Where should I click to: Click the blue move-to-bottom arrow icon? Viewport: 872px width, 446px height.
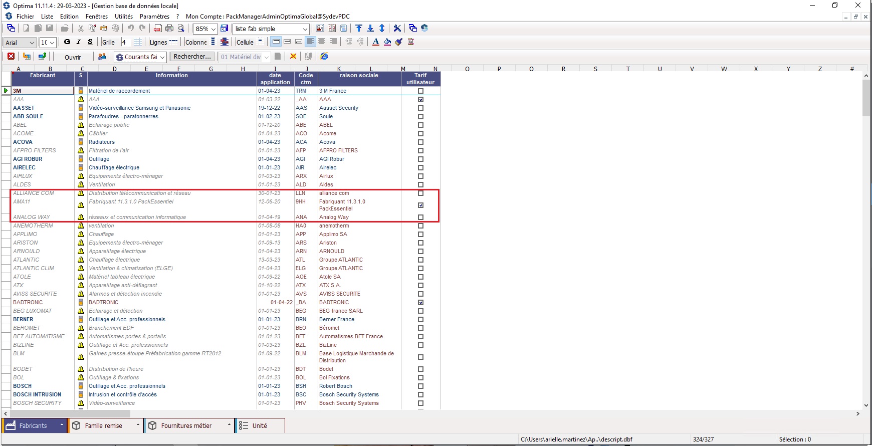tap(370, 28)
